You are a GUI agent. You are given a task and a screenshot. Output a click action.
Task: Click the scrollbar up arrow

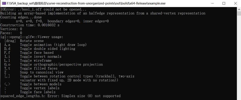(239, 9)
